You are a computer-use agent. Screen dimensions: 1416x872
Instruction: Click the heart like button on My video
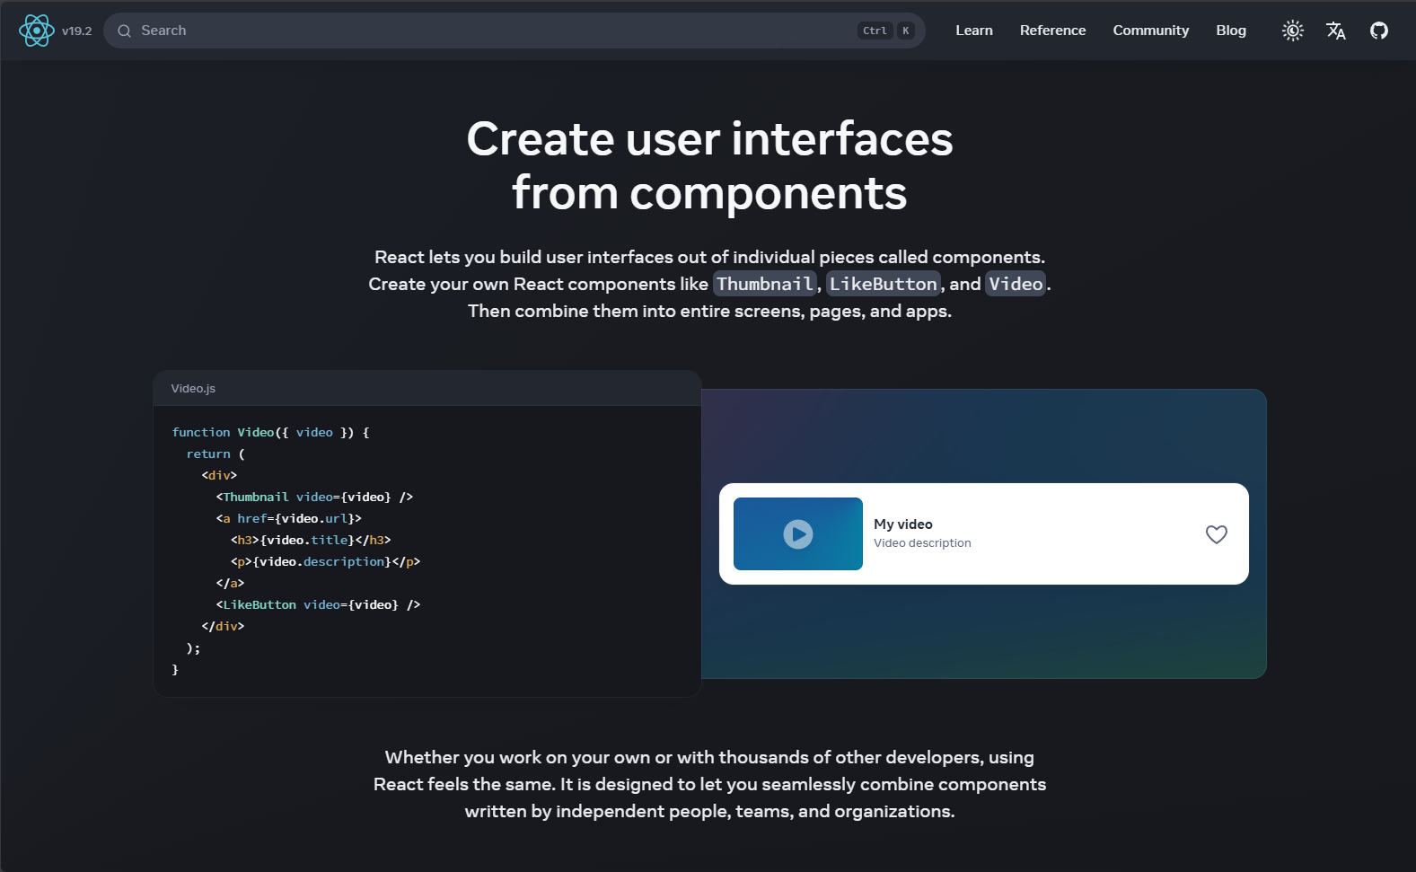click(1217, 534)
